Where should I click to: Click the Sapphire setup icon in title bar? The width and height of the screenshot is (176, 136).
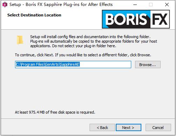pos(5,5)
